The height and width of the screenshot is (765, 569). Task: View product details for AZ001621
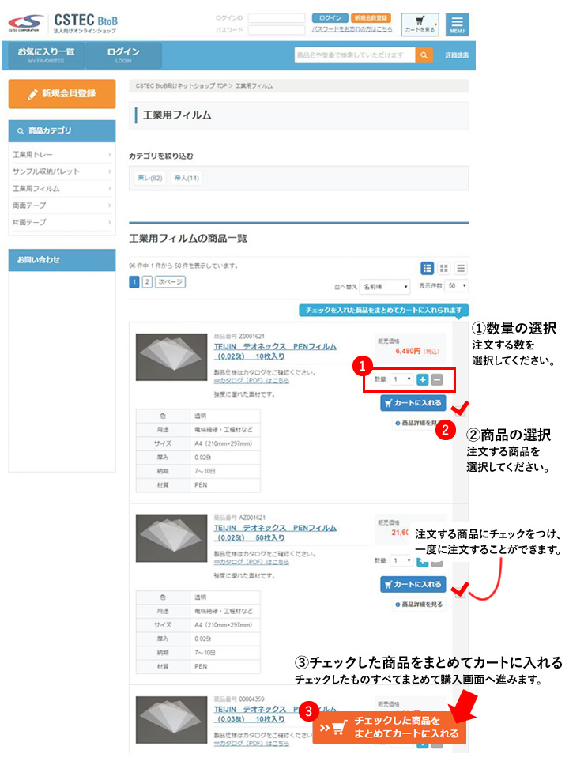[419, 605]
